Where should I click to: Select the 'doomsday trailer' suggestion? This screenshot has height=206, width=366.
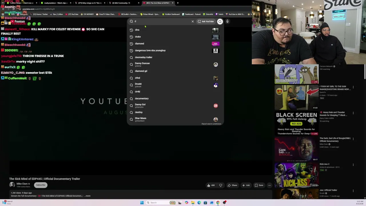pos(175,57)
